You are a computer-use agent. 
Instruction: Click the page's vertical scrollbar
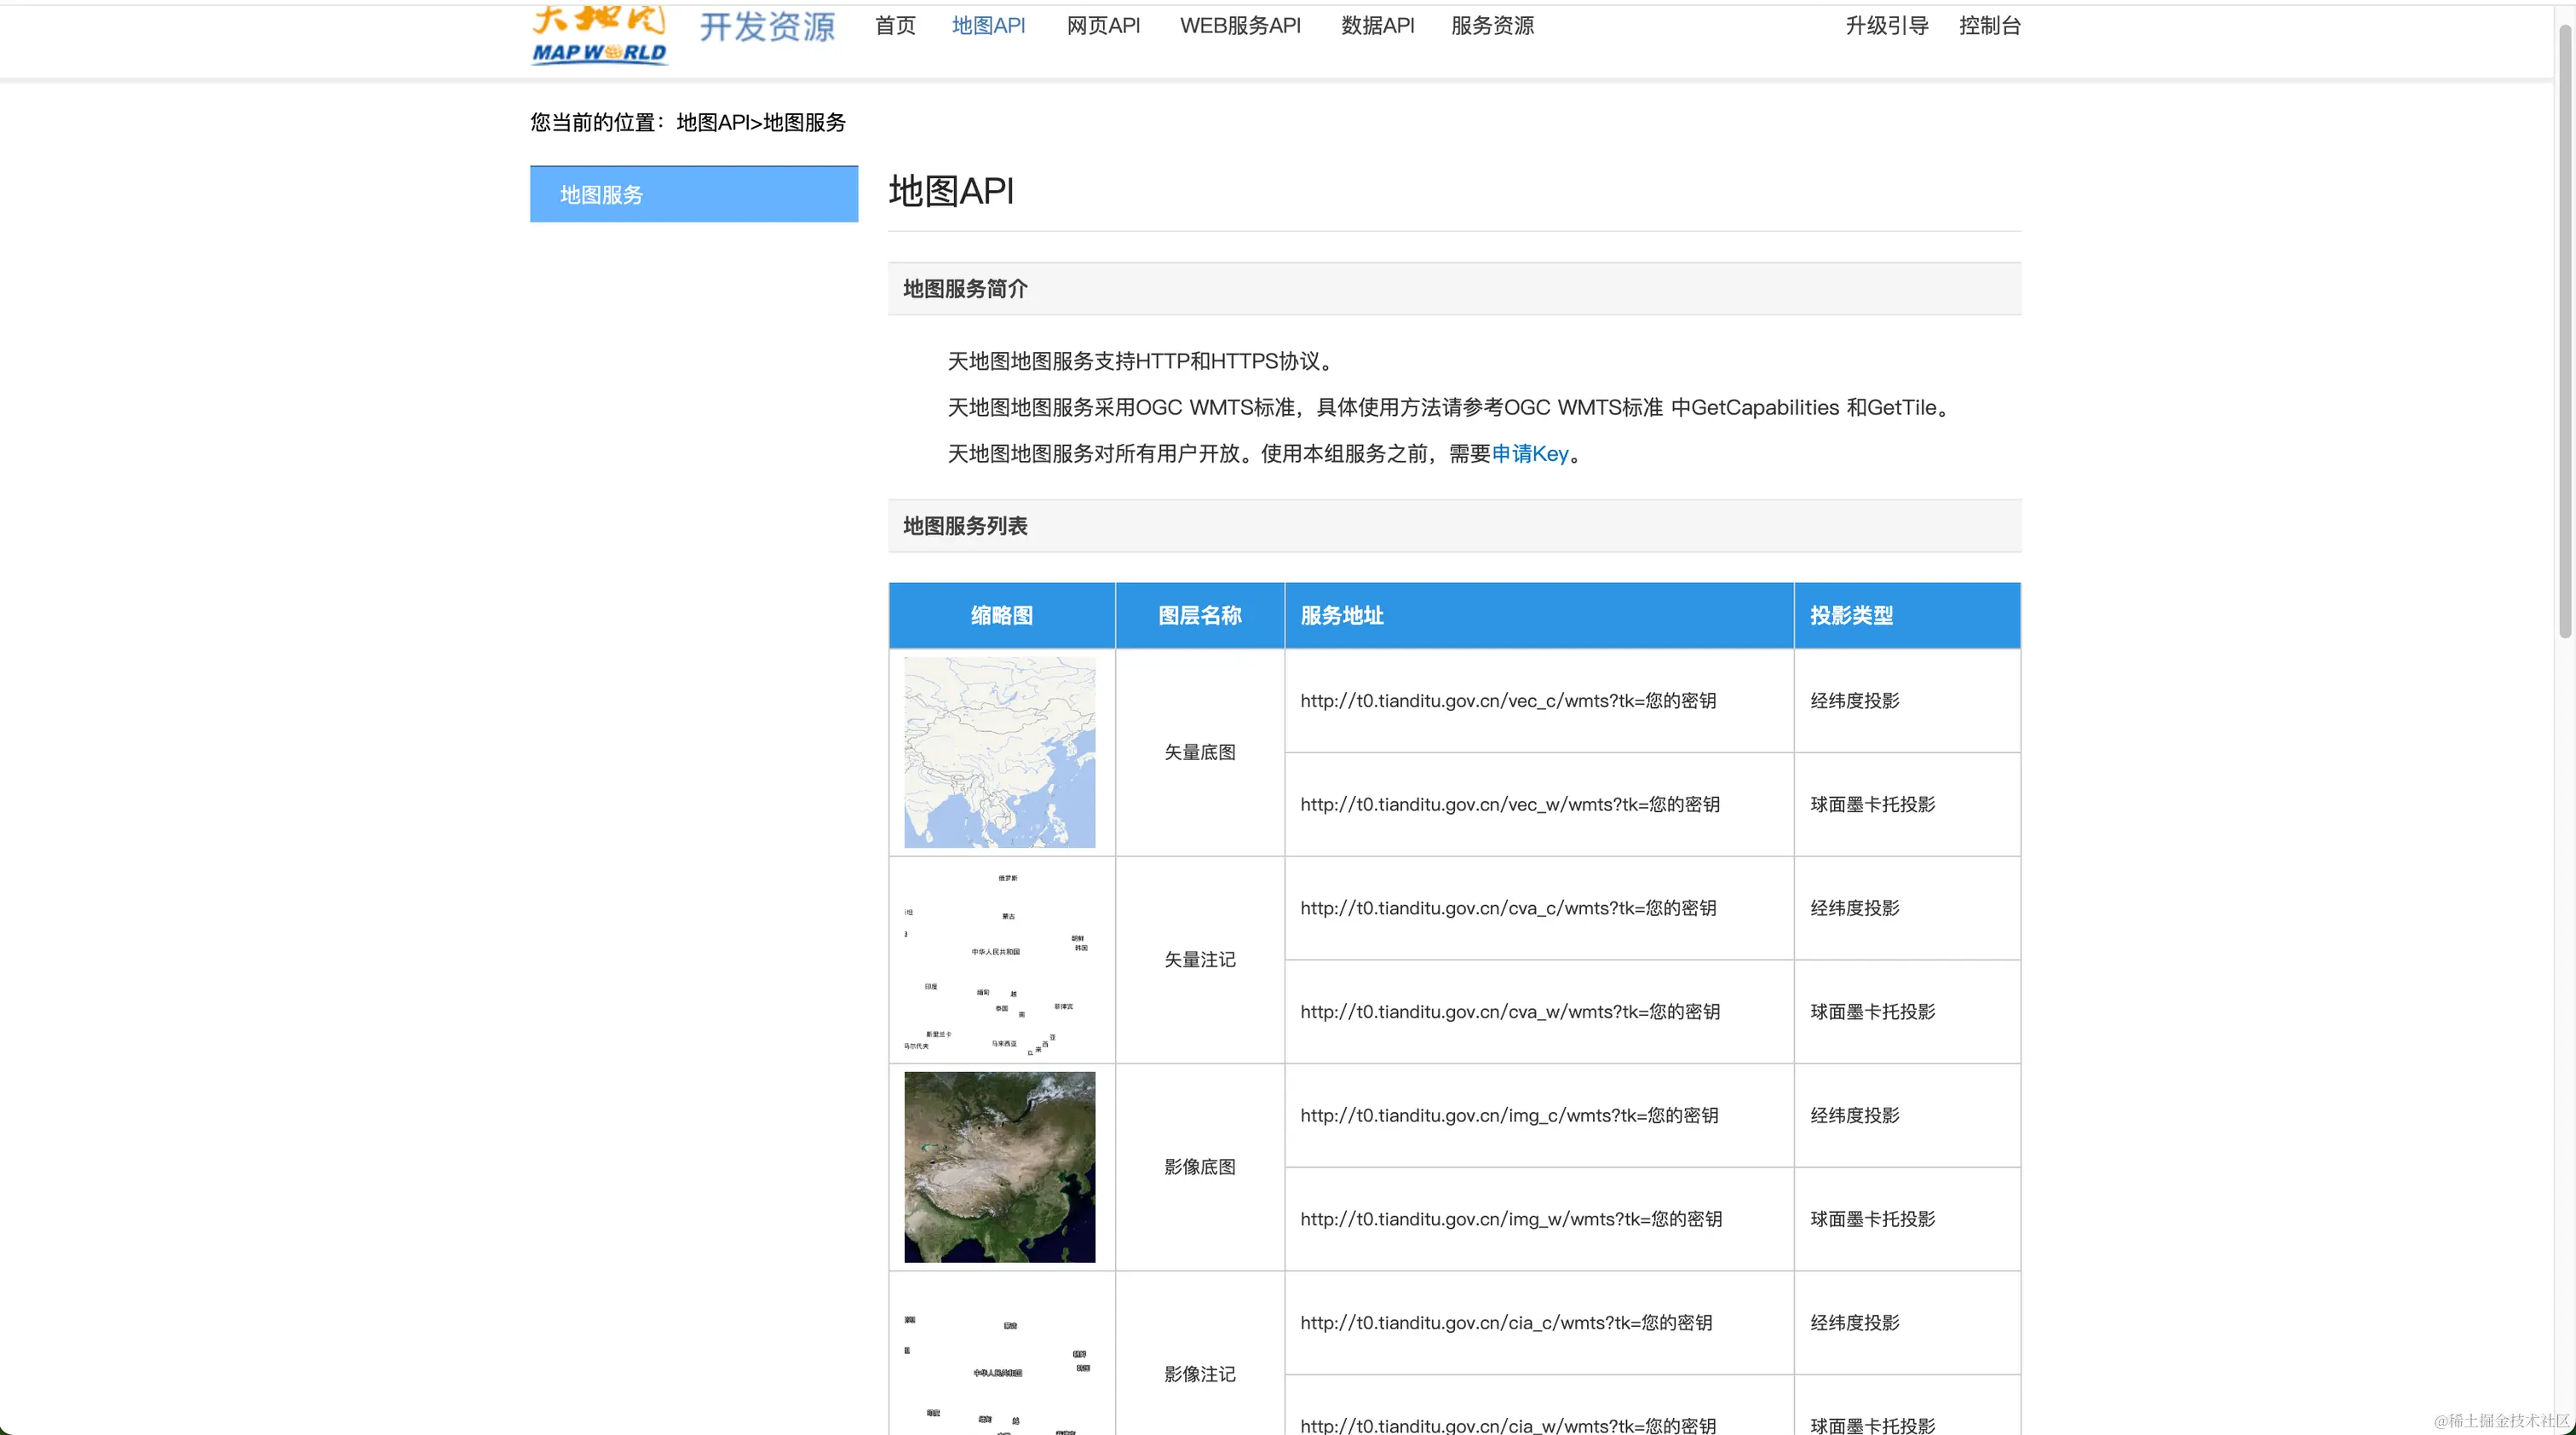(2564, 330)
